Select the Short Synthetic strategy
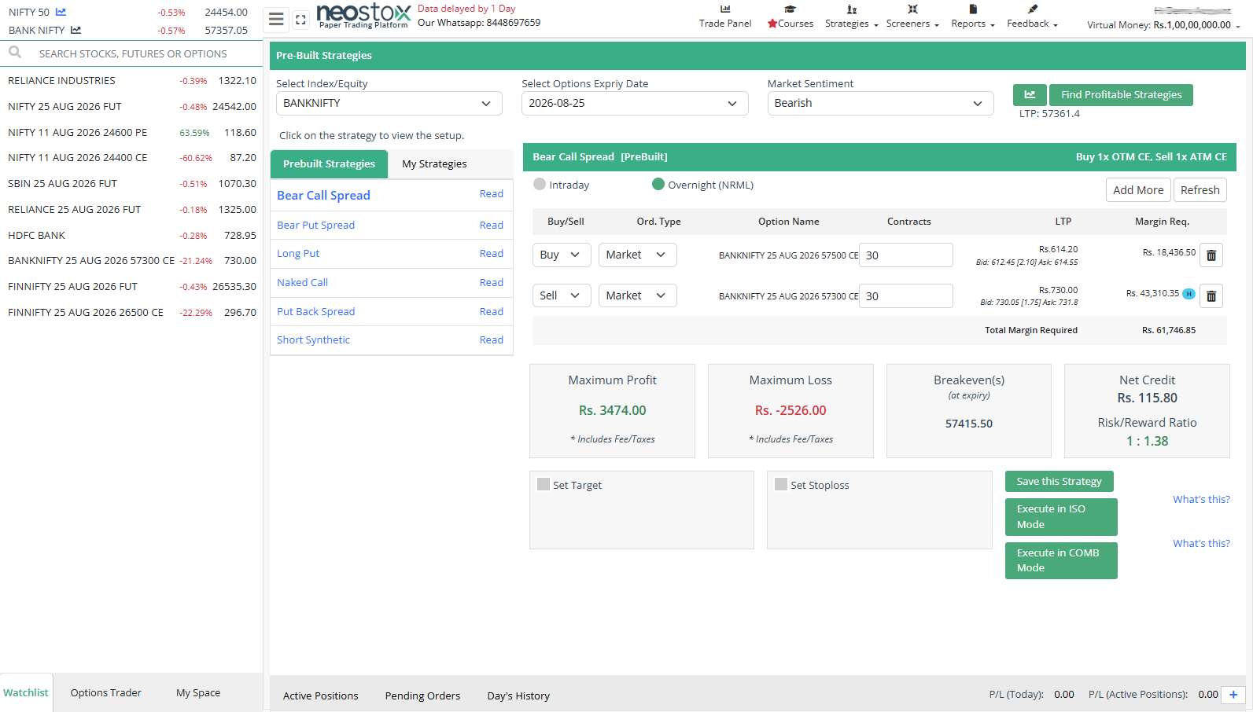 313,339
